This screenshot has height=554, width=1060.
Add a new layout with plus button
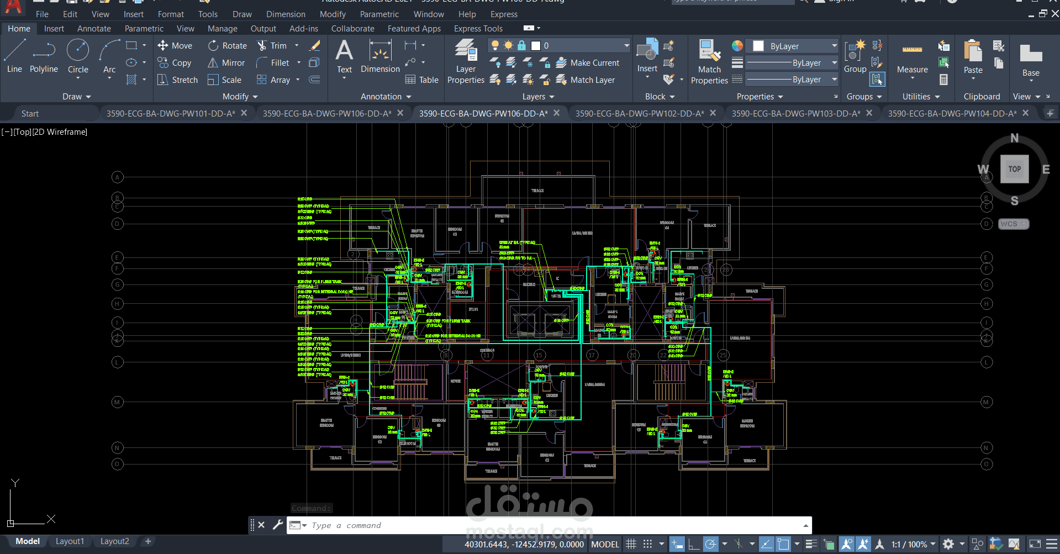[148, 541]
